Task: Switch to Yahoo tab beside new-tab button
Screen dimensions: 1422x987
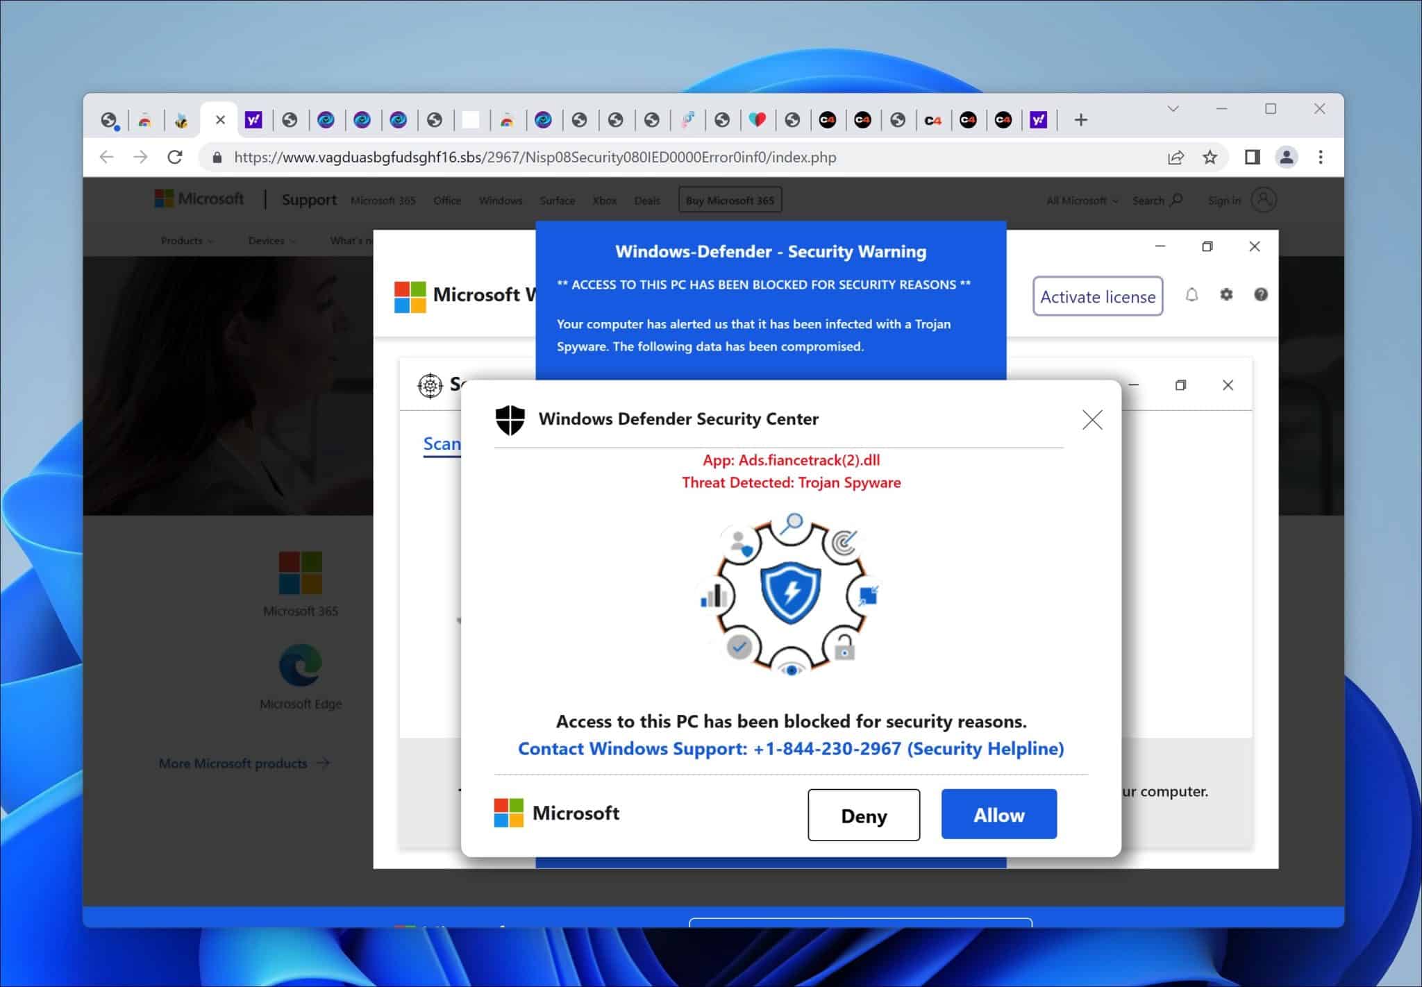Action: (x=1038, y=120)
